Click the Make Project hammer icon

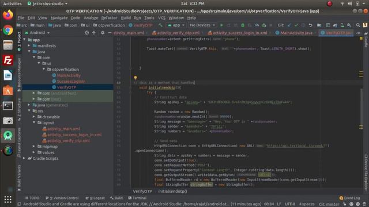click(160, 25)
